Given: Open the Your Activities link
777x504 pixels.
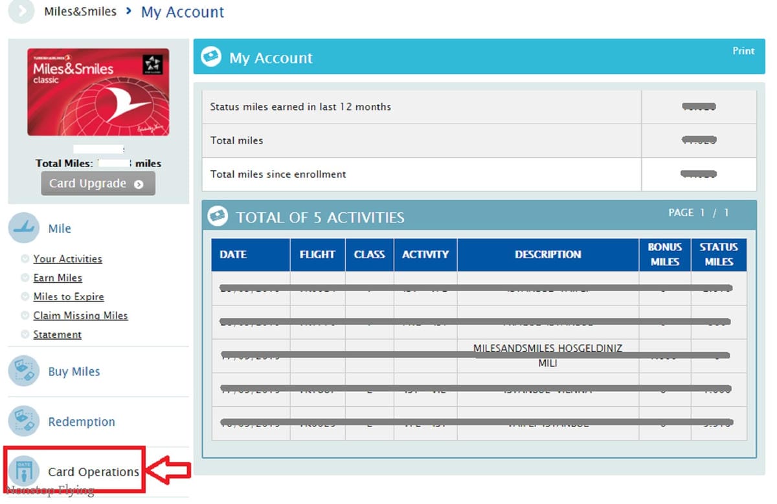Looking at the screenshot, I should pyautogui.click(x=67, y=259).
